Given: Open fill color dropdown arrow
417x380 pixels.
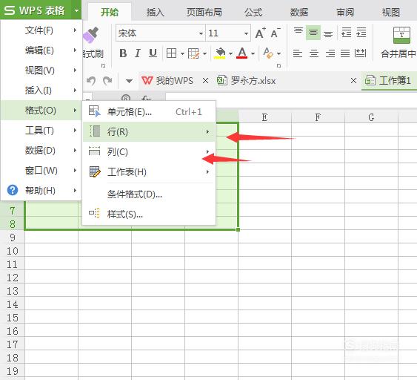Looking at the screenshot, I should pos(230,53).
